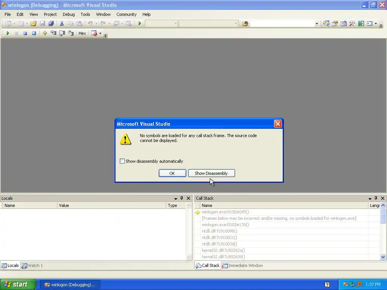Click Call Stack scrollbar up arrow
387x290 pixels.
383,205
